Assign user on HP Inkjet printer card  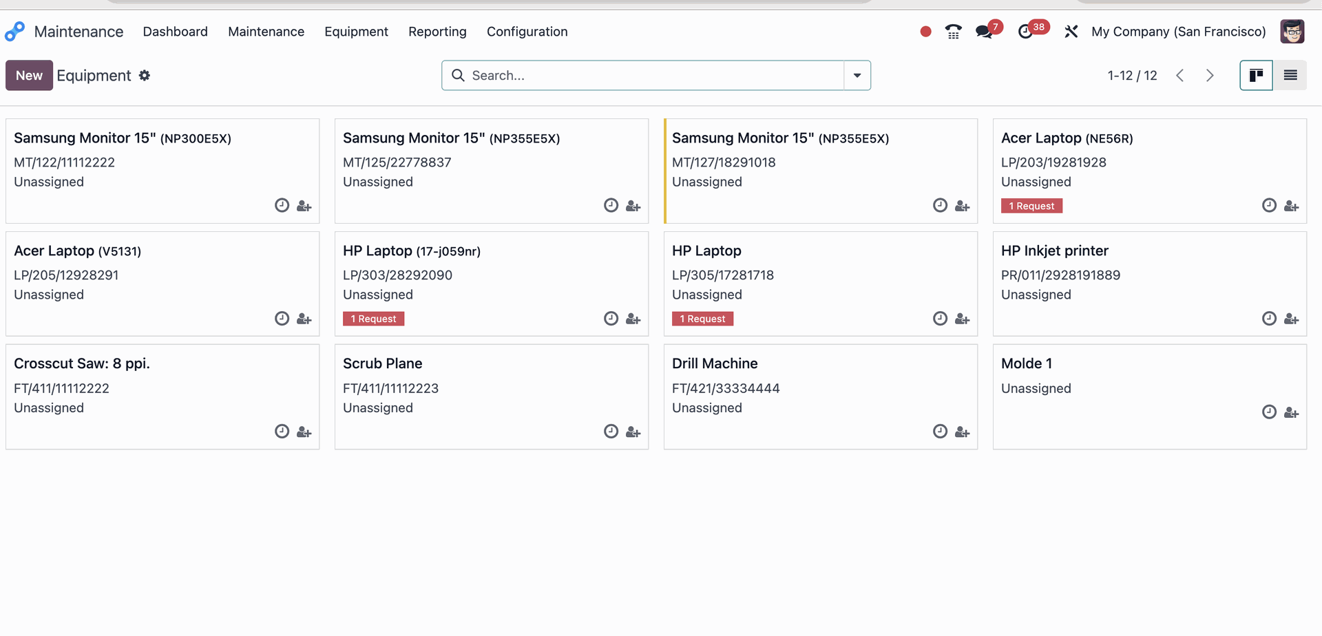click(1291, 319)
